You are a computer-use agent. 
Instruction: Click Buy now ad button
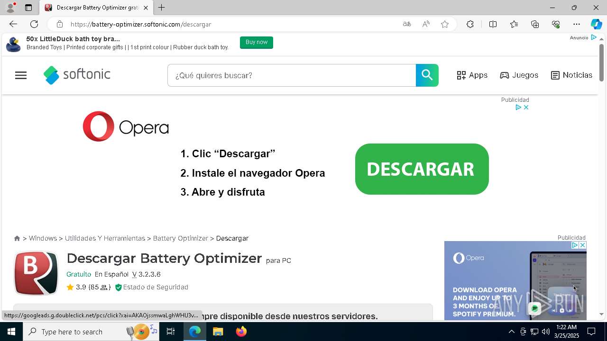[257, 42]
